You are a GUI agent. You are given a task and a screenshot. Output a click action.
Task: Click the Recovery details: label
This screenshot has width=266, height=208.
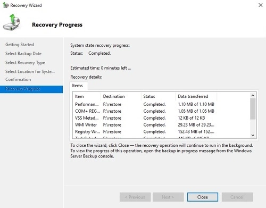pyautogui.click(x=86, y=77)
